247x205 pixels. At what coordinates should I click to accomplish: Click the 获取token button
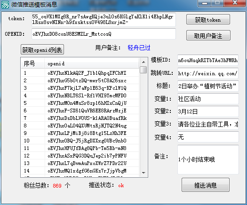(208, 19)
